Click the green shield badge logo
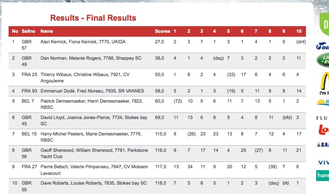 [x=324, y=24]
